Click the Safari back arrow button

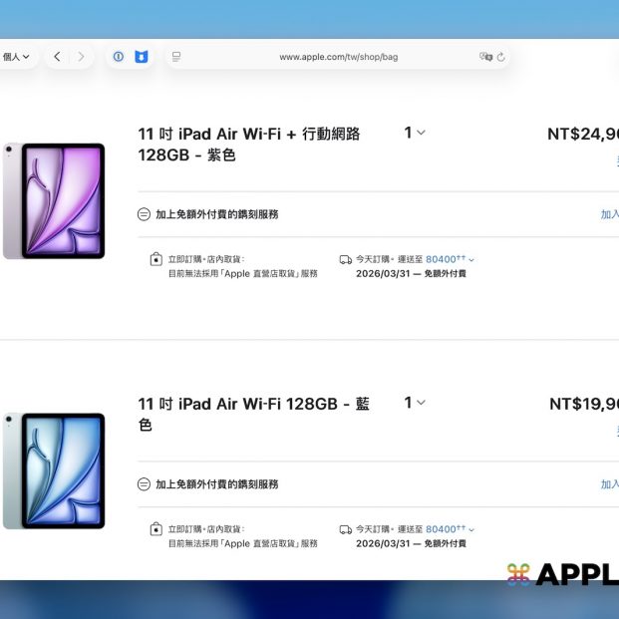click(57, 57)
